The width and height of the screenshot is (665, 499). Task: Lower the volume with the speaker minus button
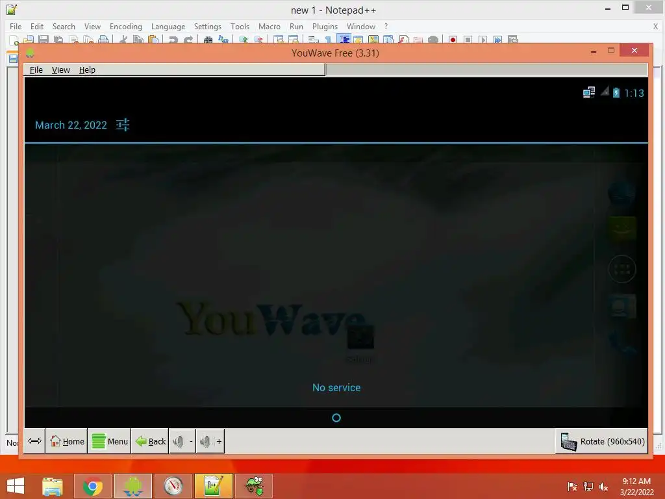(x=182, y=441)
